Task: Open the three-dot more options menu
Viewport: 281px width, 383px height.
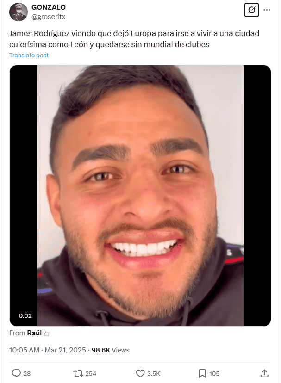Action: click(267, 10)
